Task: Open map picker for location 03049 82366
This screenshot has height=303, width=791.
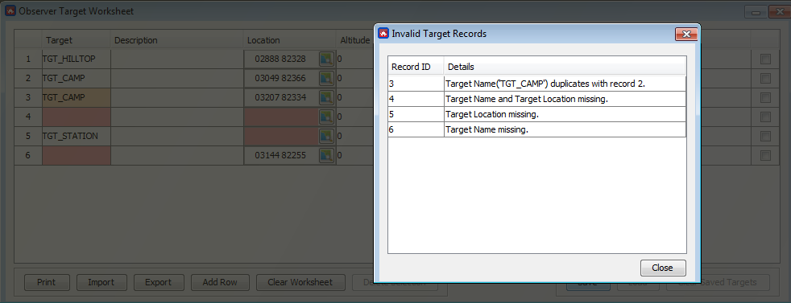Action: [326, 78]
